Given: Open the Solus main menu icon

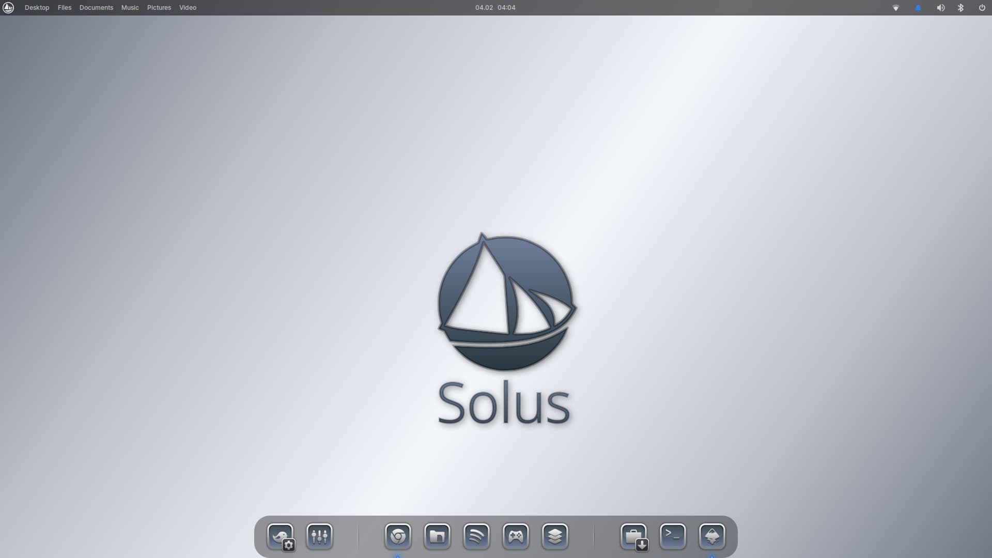Looking at the screenshot, I should point(8,7).
